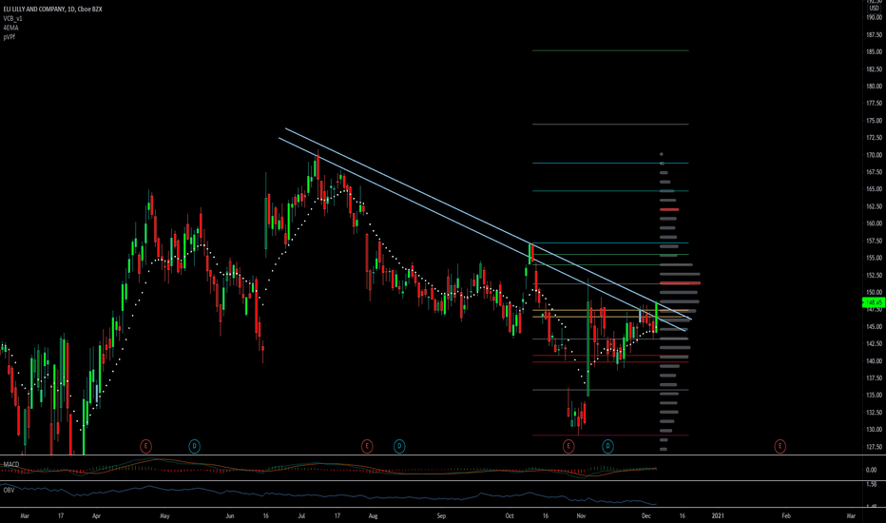
Task: Click the 2021 date axis label
Action: point(718,515)
